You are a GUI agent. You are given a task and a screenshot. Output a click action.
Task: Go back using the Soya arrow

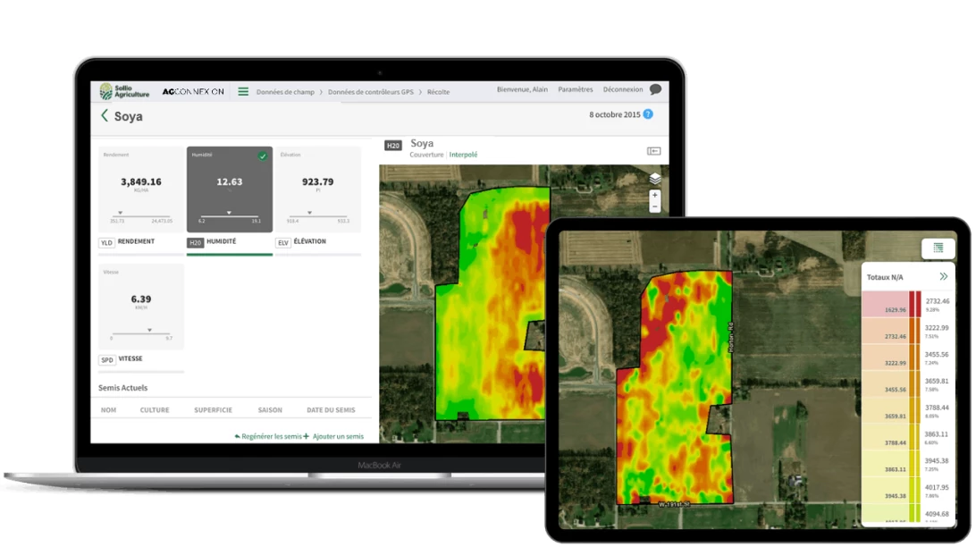coord(105,116)
